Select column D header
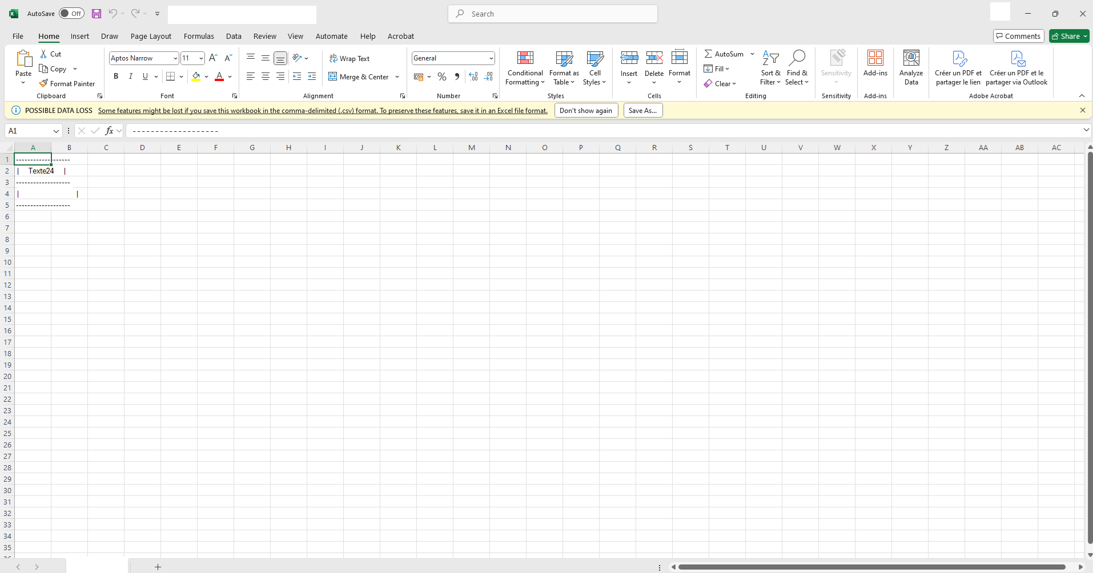Viewport: 1093px width, 573px height. click(142, 147)
